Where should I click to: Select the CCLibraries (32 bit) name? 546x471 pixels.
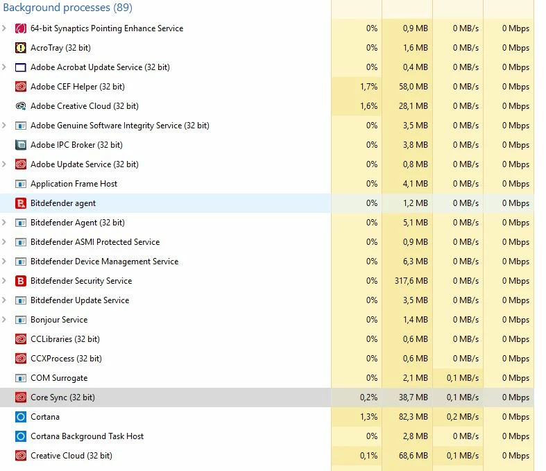[x=65, y=339]
